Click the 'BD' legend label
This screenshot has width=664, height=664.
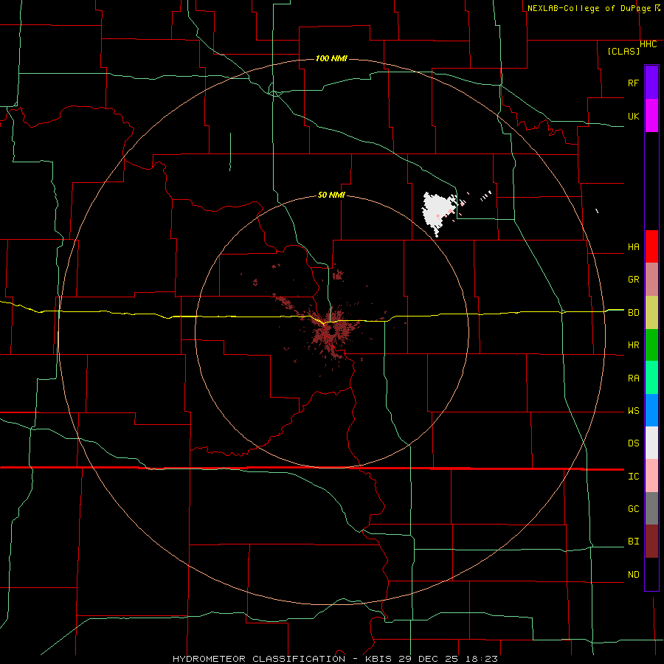click(x=633, y=313)
